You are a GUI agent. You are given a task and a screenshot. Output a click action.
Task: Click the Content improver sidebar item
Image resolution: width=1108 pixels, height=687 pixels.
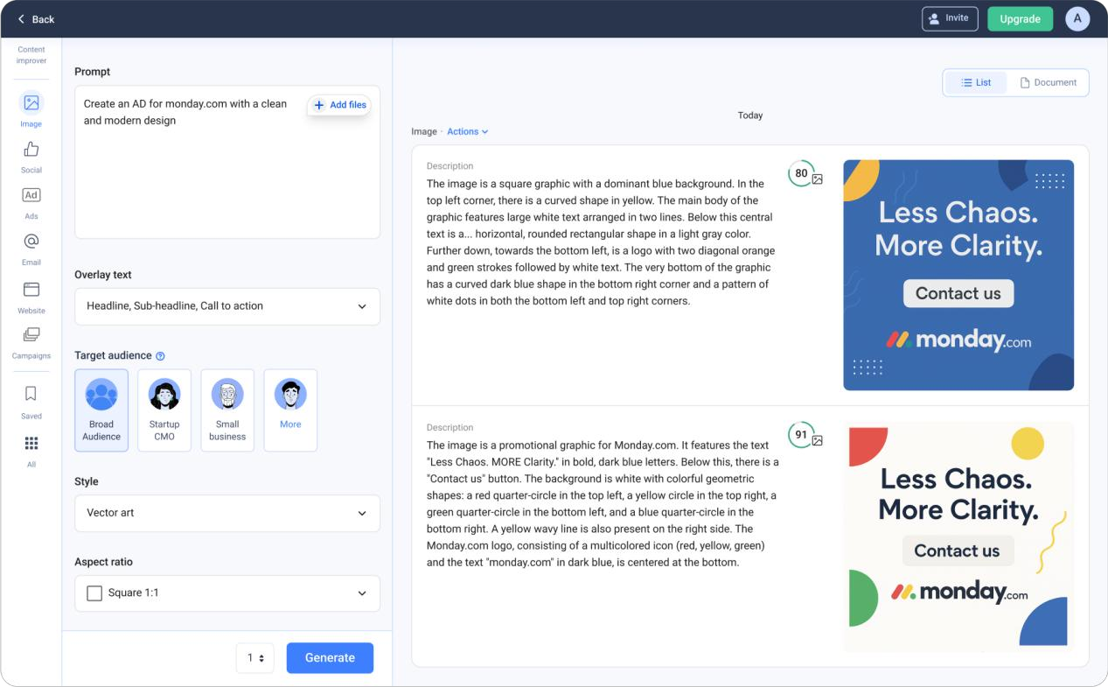[x=31, y=55]
